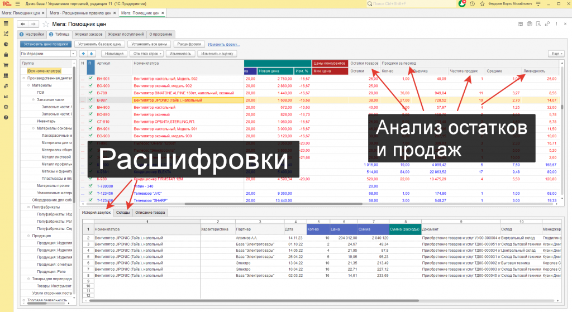Open the По Иерархии dropdown
572x312 pixels.
pyautogui.click(x=73, y=54)
